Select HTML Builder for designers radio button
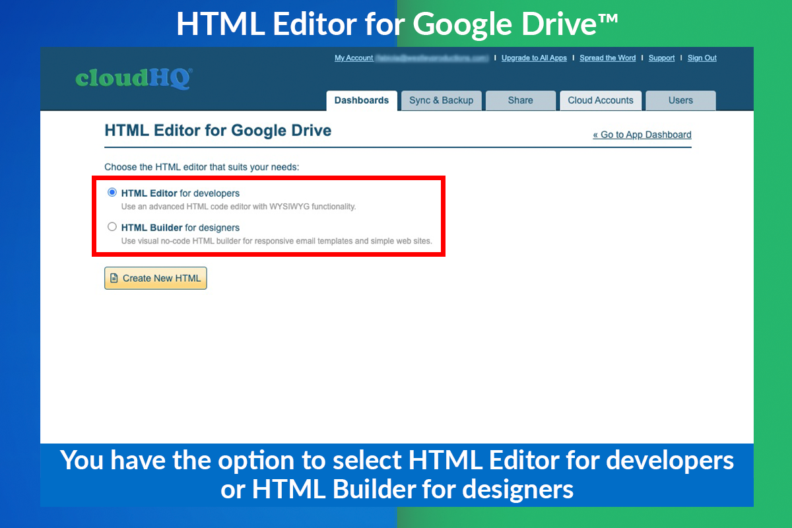The image size is (792, 528). coord(112,226)
